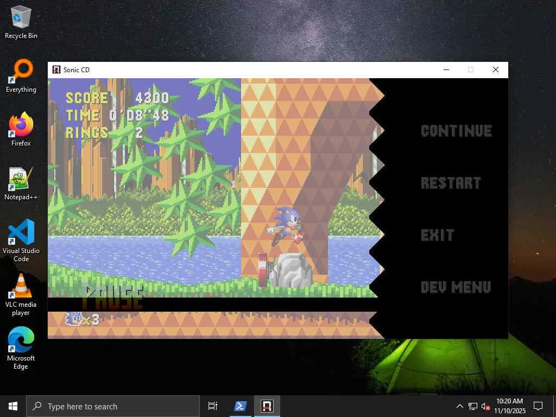
Task: Click the Sonic character sprite
Action: tap(286, 226)
